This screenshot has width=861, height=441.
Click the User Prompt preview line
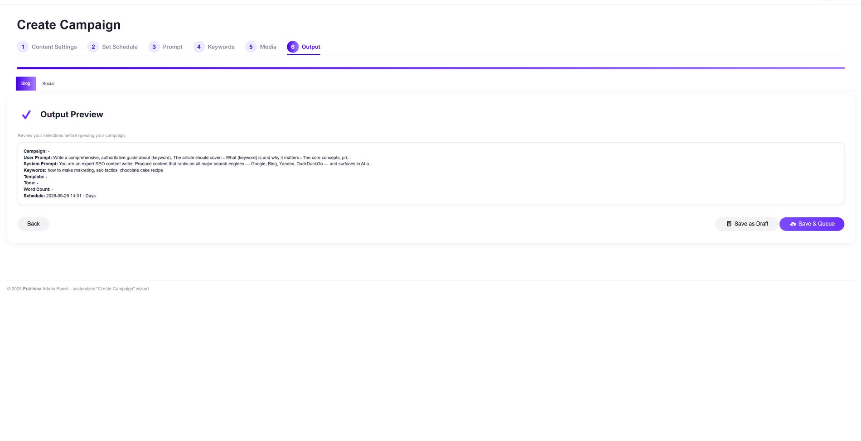[x=187, y=158]
